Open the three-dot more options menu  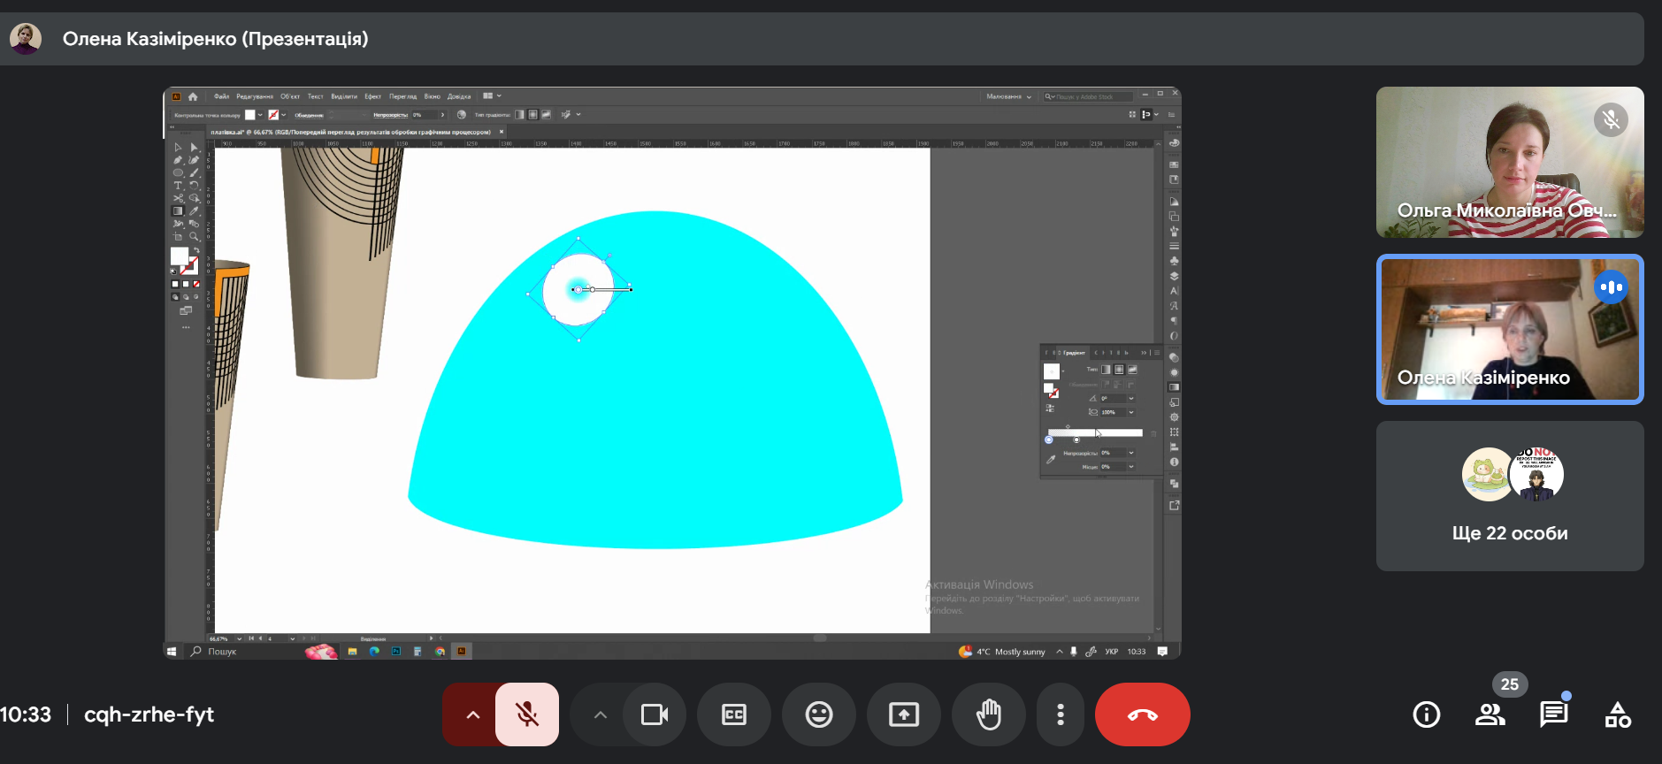[x=1061, y=714]
